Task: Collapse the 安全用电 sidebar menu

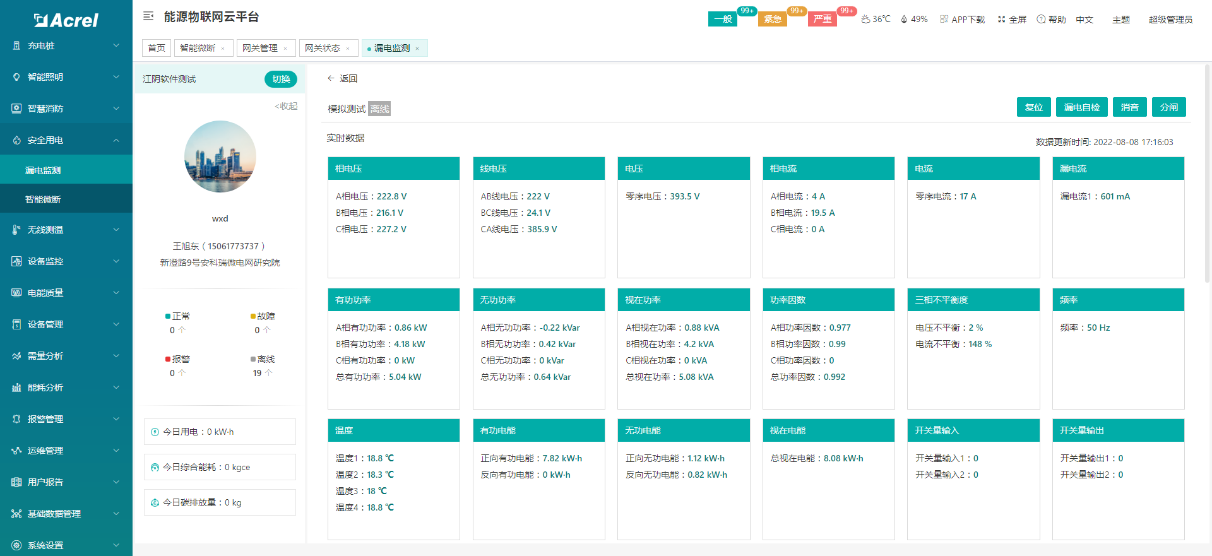Action: 66,140
